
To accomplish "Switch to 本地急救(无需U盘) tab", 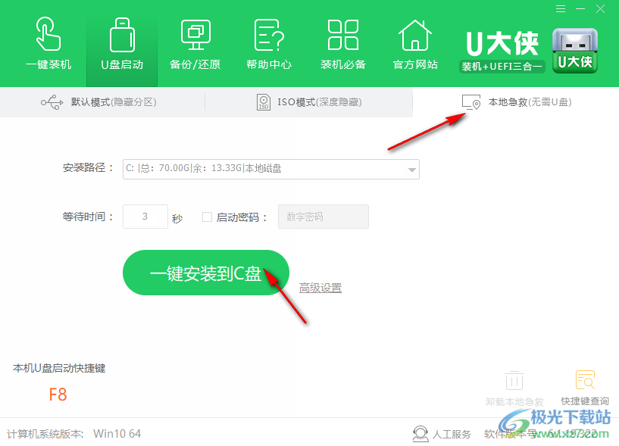I will [517, 102].
